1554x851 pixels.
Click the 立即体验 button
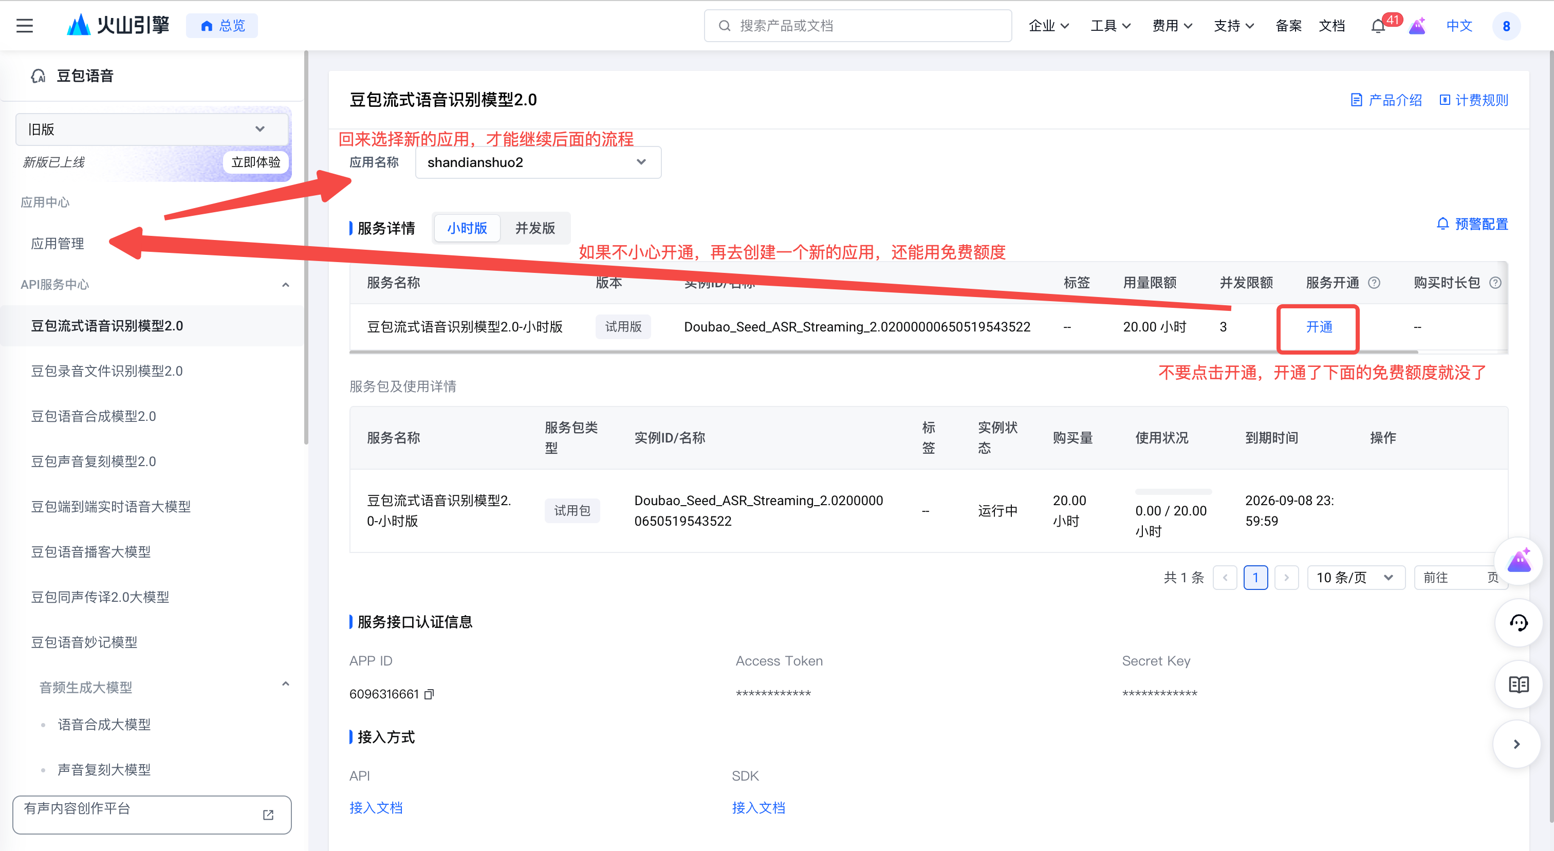click(256, 162)
